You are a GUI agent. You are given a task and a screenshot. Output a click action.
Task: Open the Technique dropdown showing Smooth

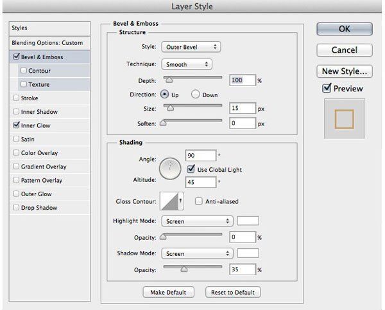coord(187,64)
